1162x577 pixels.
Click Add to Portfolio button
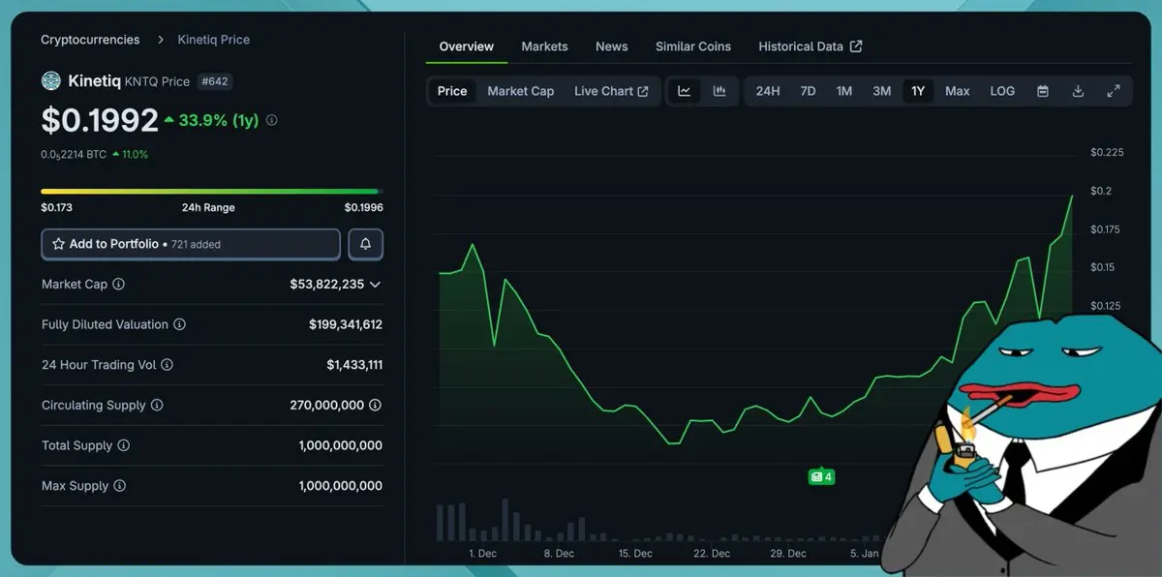(191, 244)
